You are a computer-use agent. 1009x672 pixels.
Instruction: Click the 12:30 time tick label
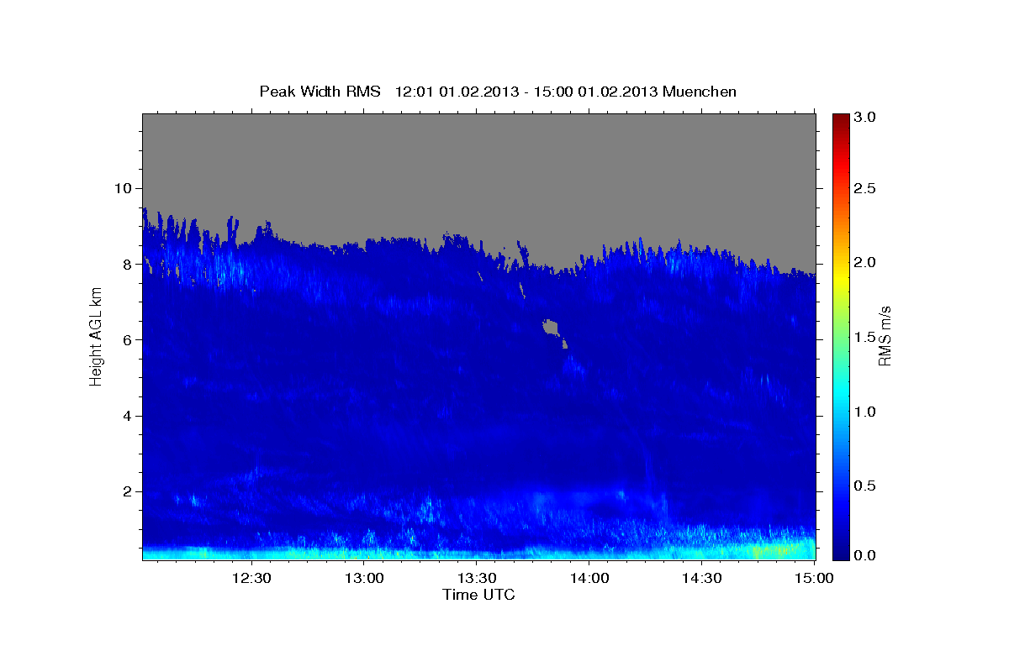(251, 578)
